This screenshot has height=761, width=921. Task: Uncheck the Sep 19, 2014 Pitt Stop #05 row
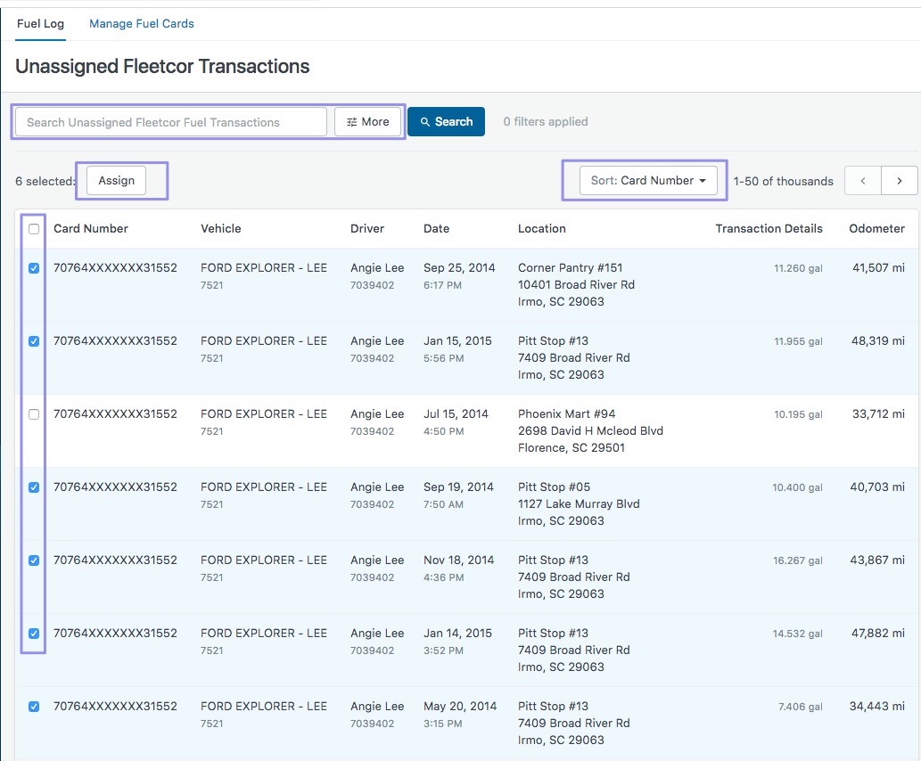[34, 487]
